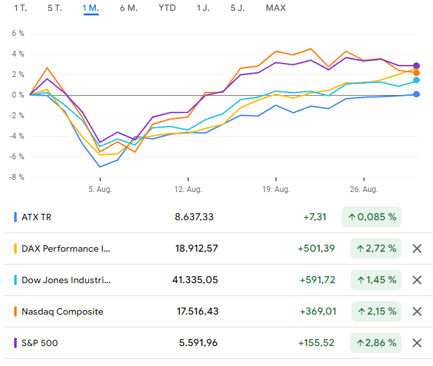Image resolution: width=433 pixels, height=366 pixels.
Task: Switch to the YTD range
Action: pos(167,8)
